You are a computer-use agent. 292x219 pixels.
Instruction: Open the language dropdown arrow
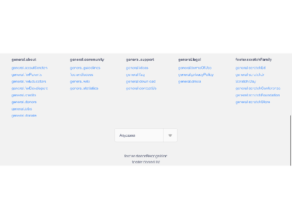[170, 135]
